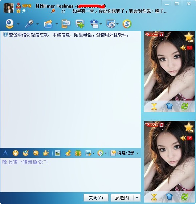Image resolution: width=196 pixels, height=204 pixels.
Task: Send a window shake with the hand icon
Action: coord(46,153)
